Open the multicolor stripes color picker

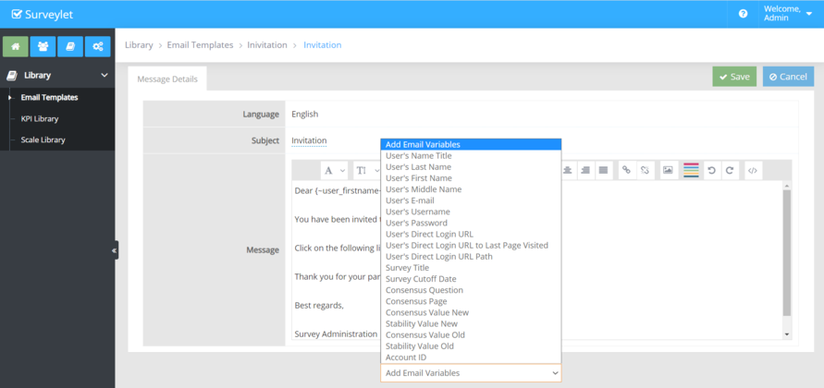(691, 171)
